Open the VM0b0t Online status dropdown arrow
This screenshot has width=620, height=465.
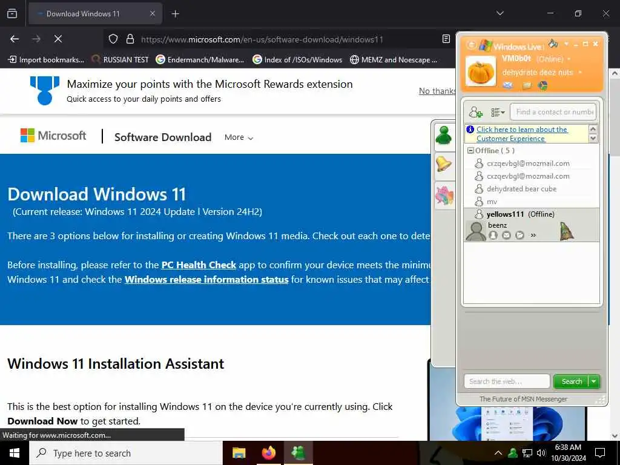pos(569,59)
